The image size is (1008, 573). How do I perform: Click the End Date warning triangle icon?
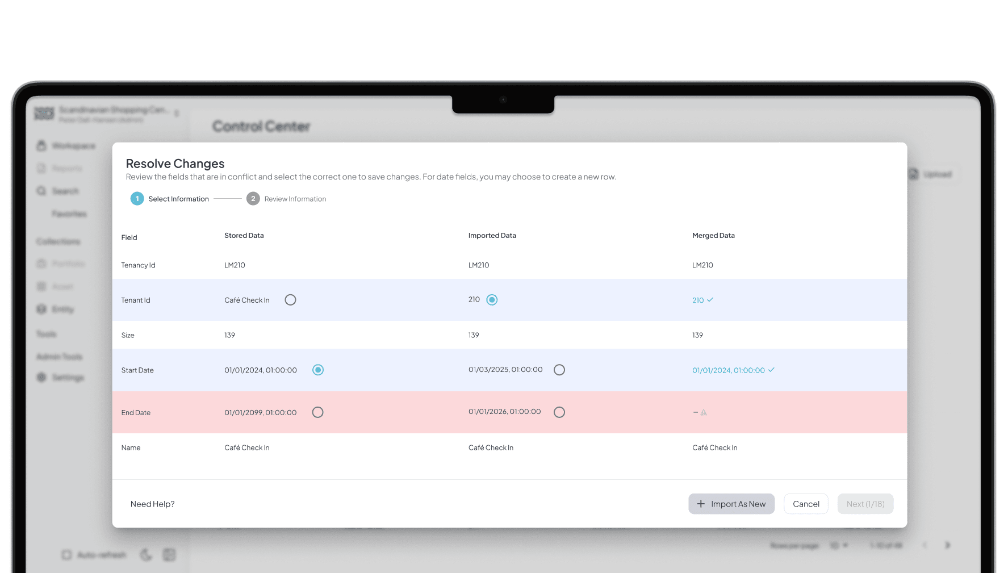point(704,412)
